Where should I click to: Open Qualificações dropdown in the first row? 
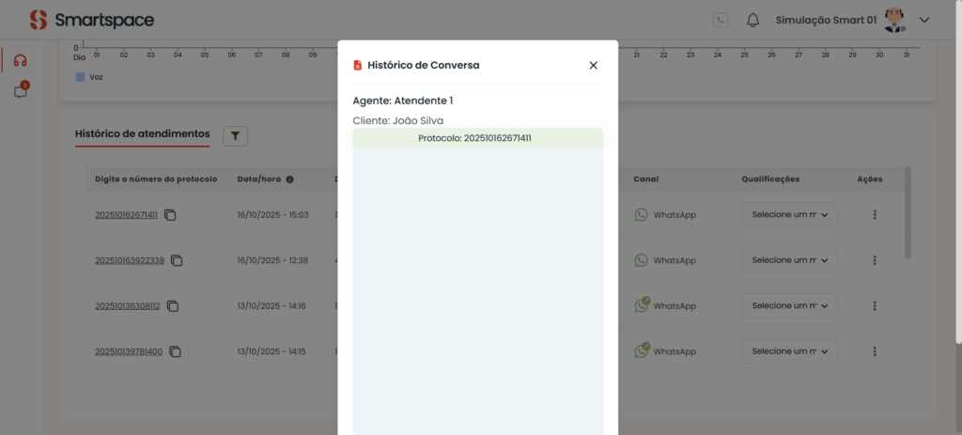(789, 215)
